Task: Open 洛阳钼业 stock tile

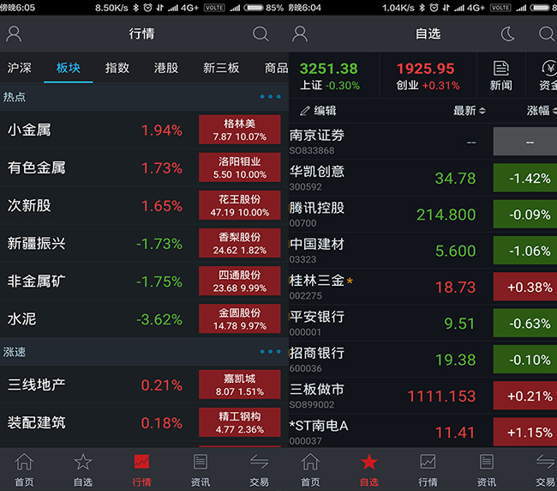Action: click(x=240, y=167)
